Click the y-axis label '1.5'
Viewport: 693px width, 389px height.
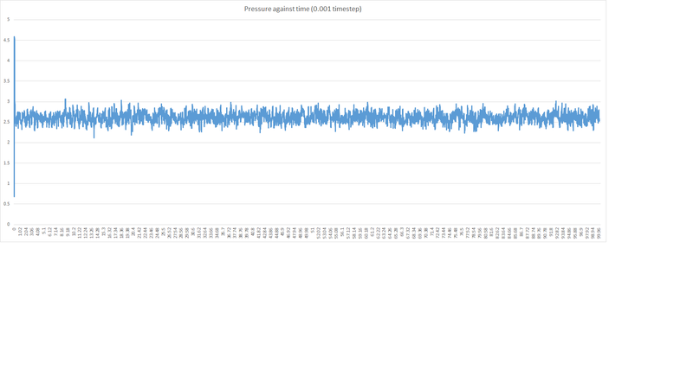[7, 163]
